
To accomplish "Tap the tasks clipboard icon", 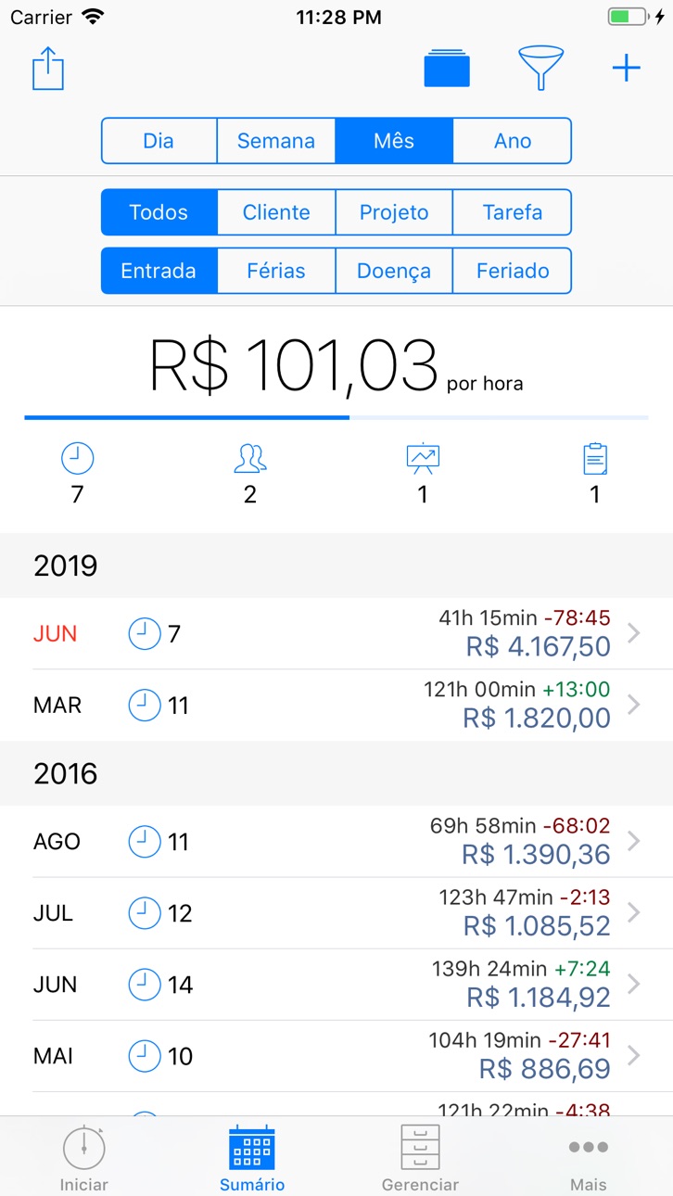I will 595,458.
